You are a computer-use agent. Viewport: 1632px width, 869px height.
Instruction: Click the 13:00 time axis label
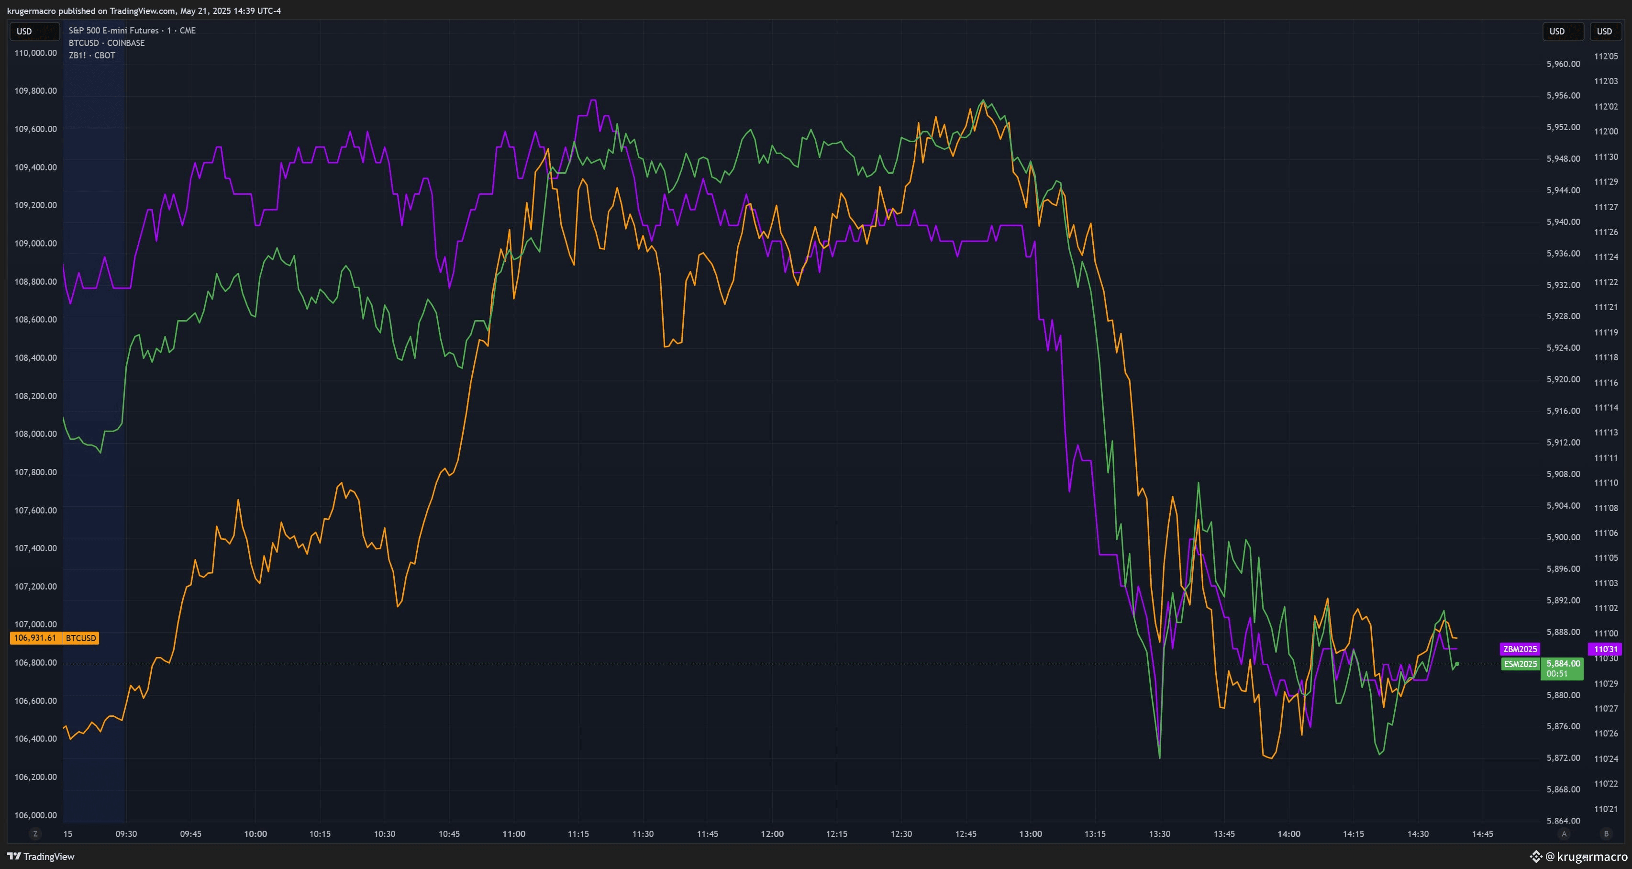click(x=1031, y=834)
